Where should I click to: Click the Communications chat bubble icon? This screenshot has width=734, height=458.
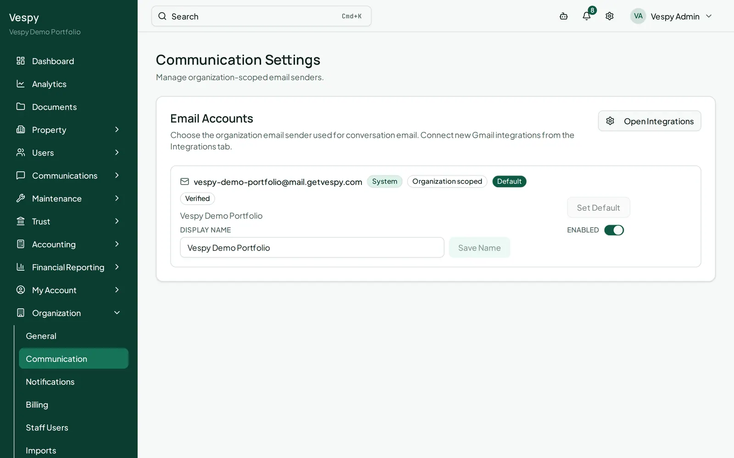click(x=21, y=175)
